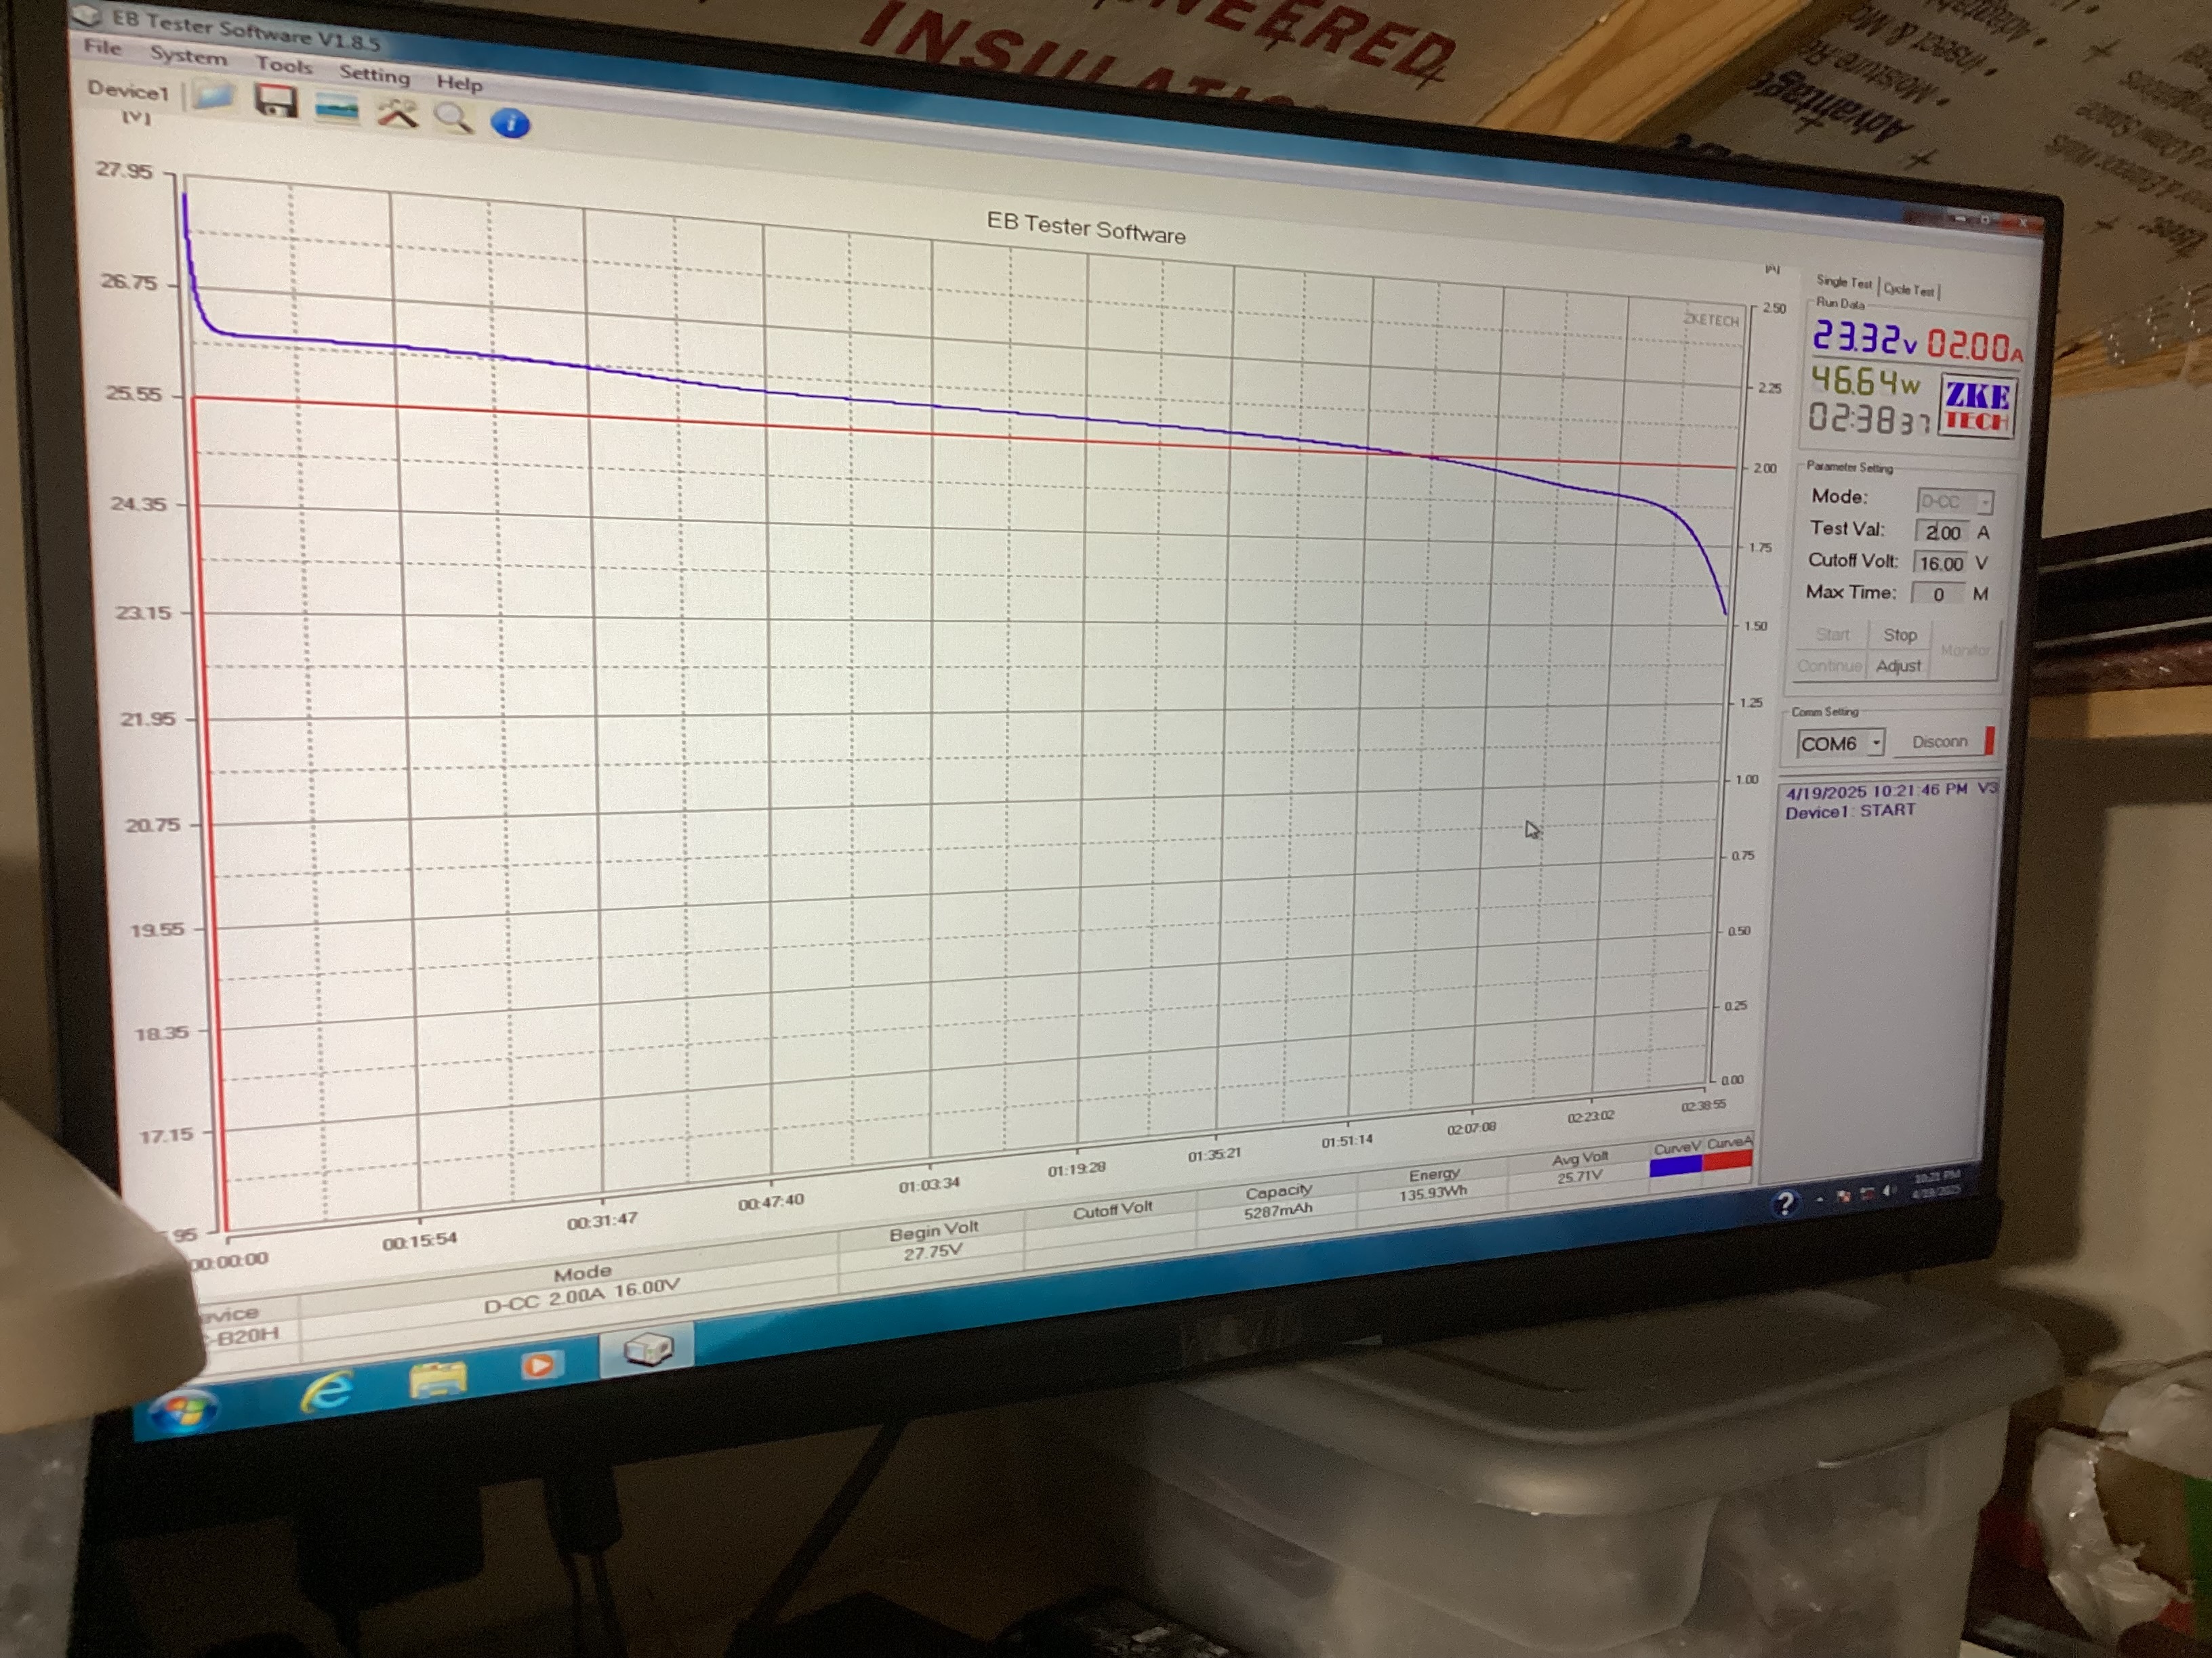Click the open file folder icon
This screenshot has height=1658, width=2212.
pos(213,97)
